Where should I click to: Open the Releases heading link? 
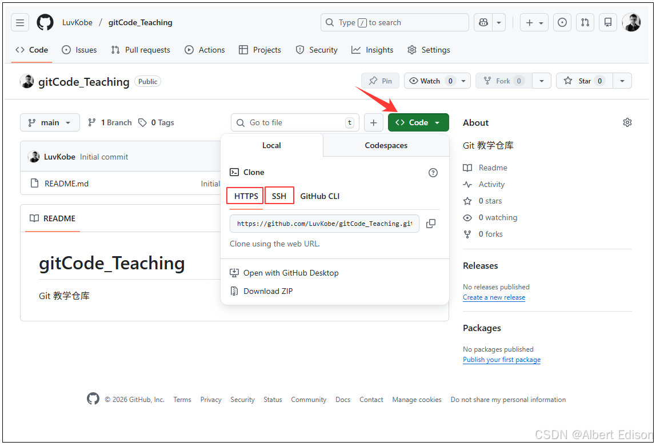(480, 265)
